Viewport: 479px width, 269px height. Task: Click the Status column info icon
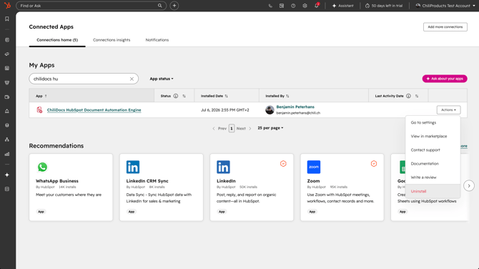[x=176, y=96]
